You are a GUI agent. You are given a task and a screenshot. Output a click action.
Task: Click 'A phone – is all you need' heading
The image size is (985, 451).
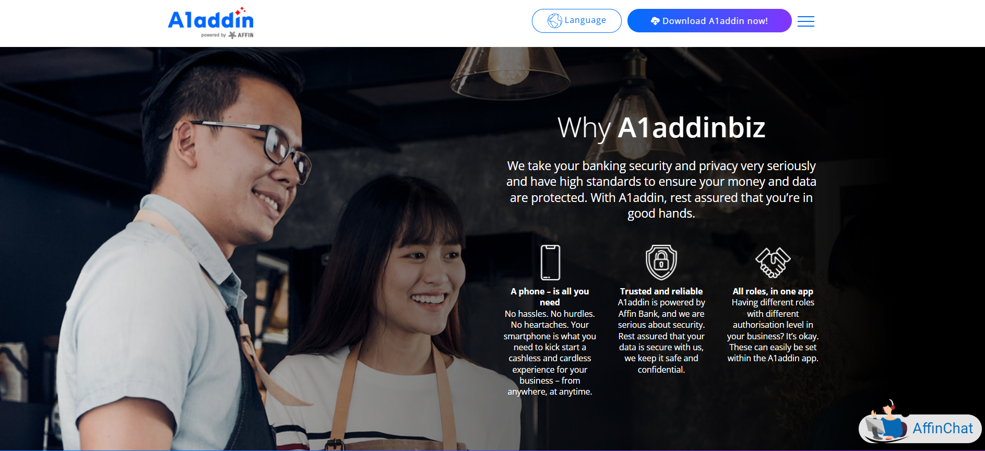(550, 296)
